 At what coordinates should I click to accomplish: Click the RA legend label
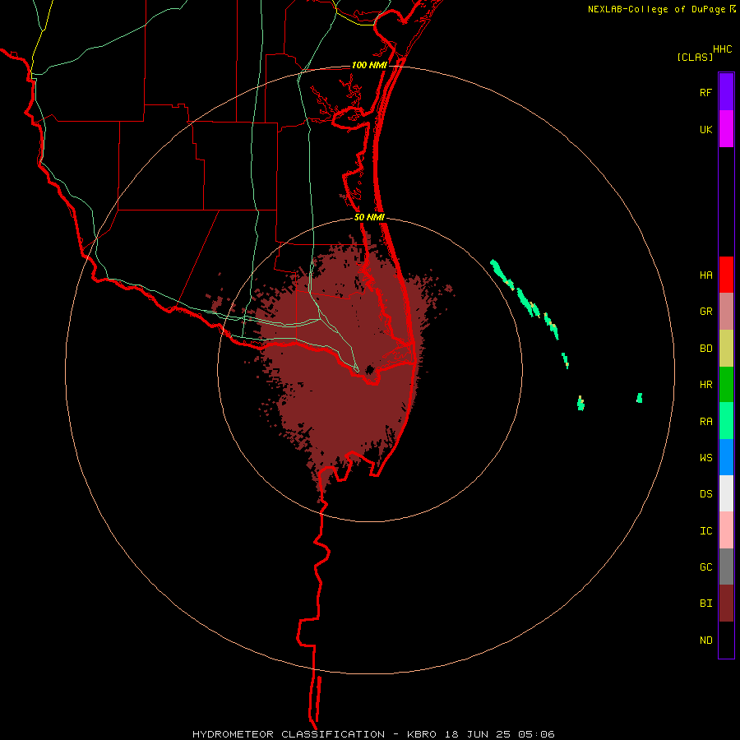[x=705, y=422]
